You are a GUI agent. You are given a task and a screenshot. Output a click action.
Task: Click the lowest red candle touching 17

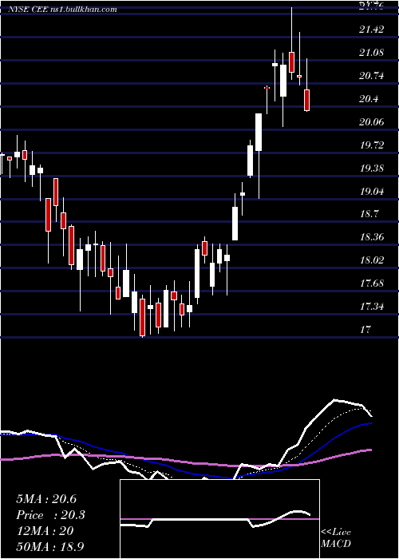click(143, 317)
